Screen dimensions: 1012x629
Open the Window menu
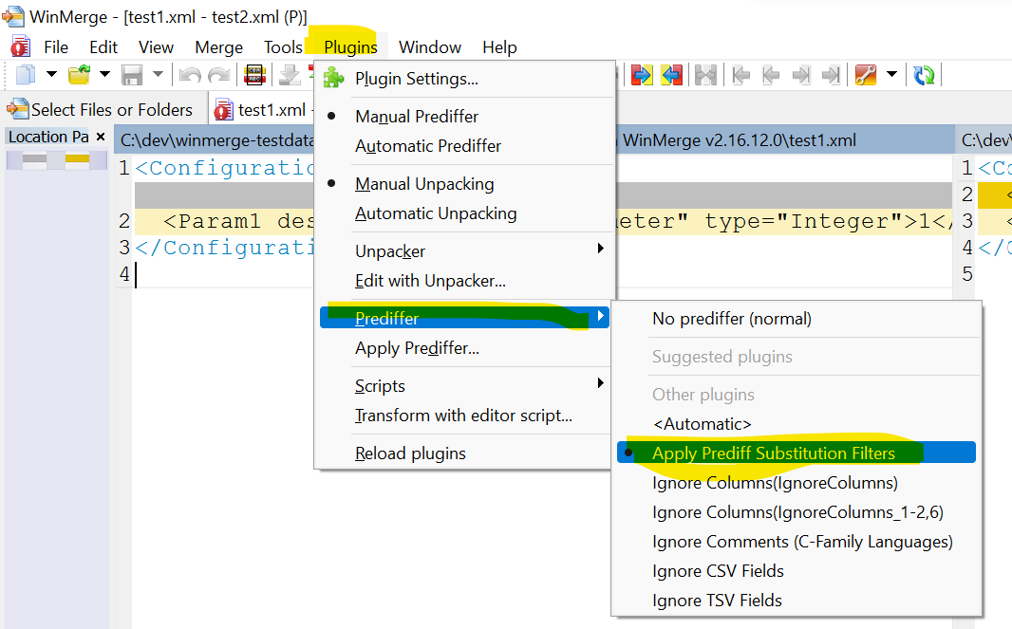coord(430,47)
